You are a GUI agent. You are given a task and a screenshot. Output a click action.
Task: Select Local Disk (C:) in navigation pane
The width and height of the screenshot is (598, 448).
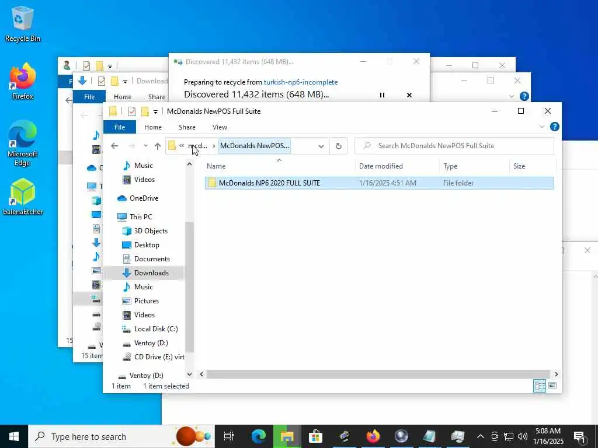[155, 329]
